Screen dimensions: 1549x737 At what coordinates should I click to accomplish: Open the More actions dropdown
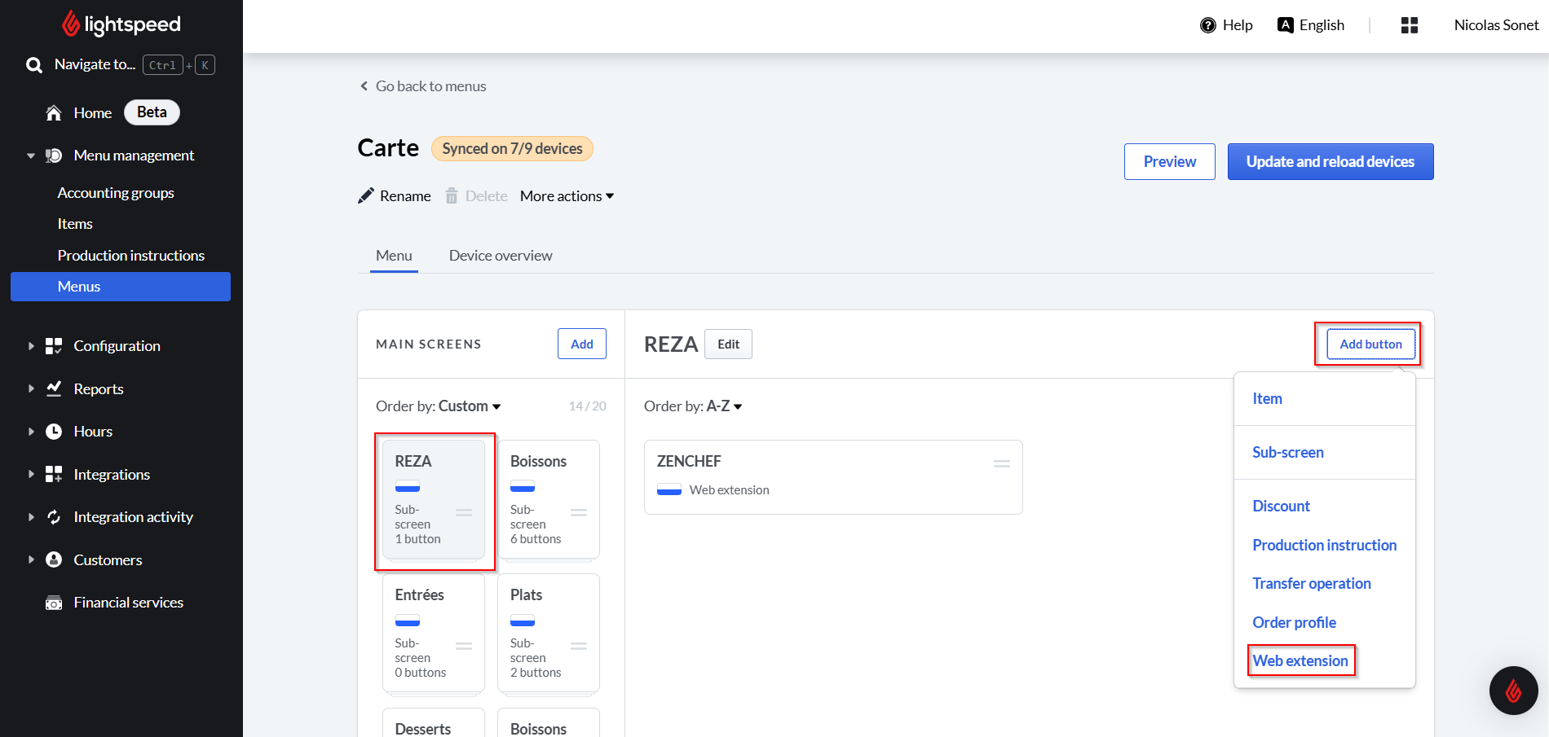click(x=567, y=196)
